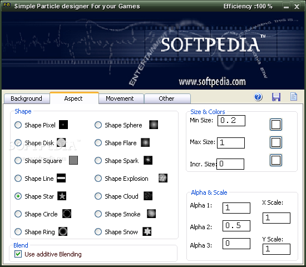
Task: Select the Shape Cloud radio button
Action: point(98,196)
